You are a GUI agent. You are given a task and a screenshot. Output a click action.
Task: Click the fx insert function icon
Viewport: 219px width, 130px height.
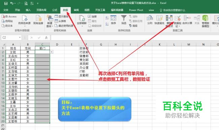[x=46, y=38]
